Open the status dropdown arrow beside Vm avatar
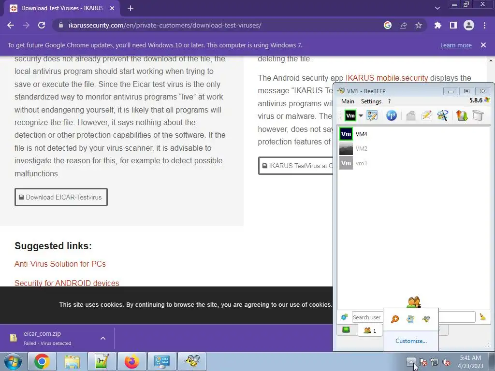This screenshot has height=371, width=495. coord(361,115)
